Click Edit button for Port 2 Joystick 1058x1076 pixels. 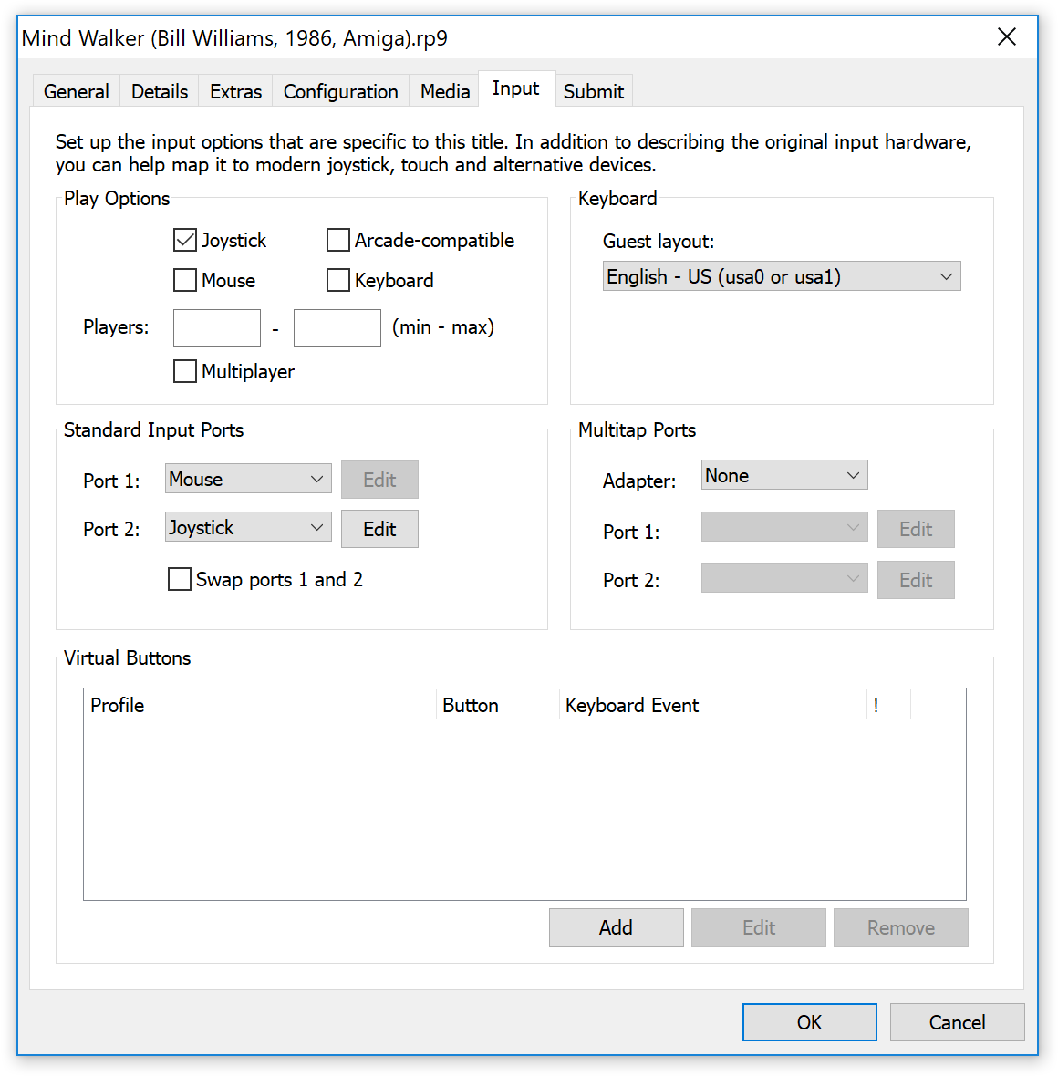pyautogui.click(x=379, y=529)
